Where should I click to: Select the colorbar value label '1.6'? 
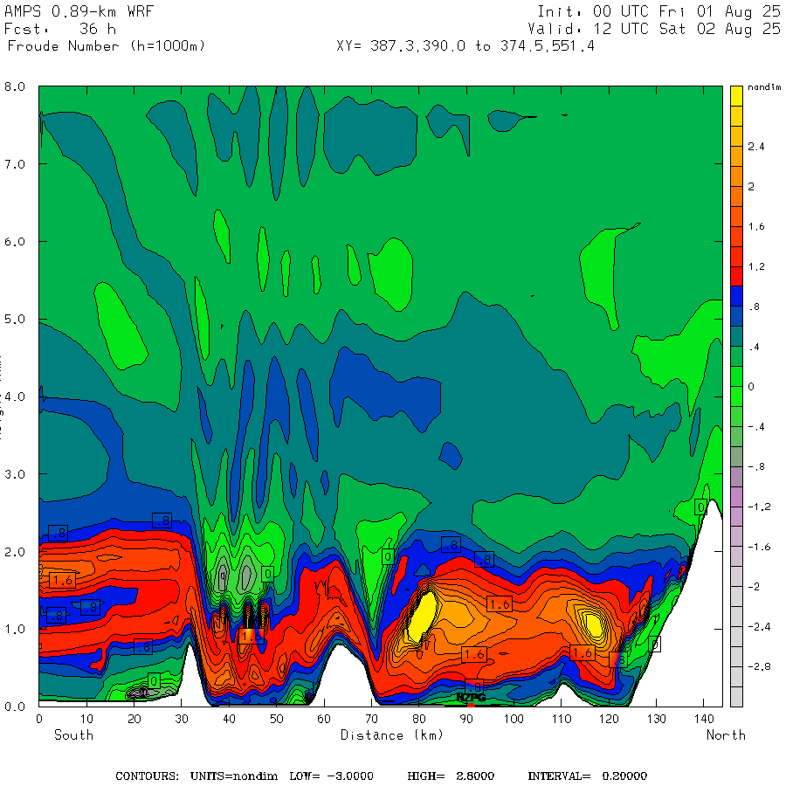[x=756, y=226]
